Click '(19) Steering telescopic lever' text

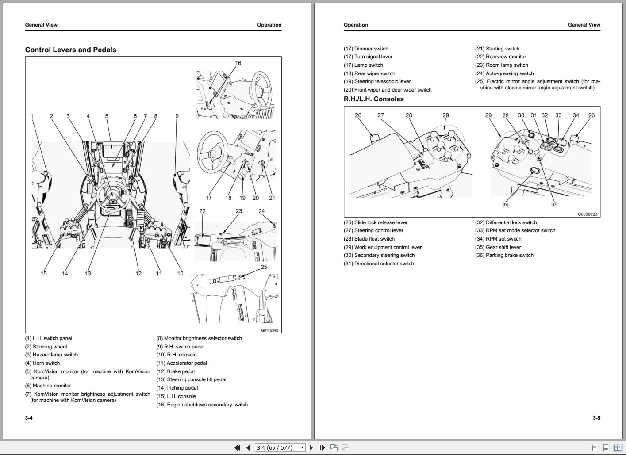377,81
